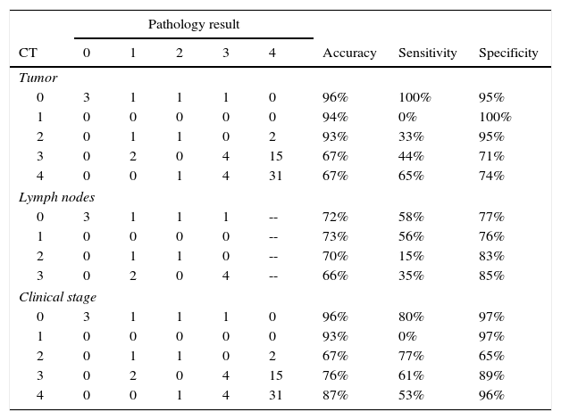Viewport: 561px width, 420px height.
Task: Click the 87% accuracy cell
Action: (x=335, y=396)
